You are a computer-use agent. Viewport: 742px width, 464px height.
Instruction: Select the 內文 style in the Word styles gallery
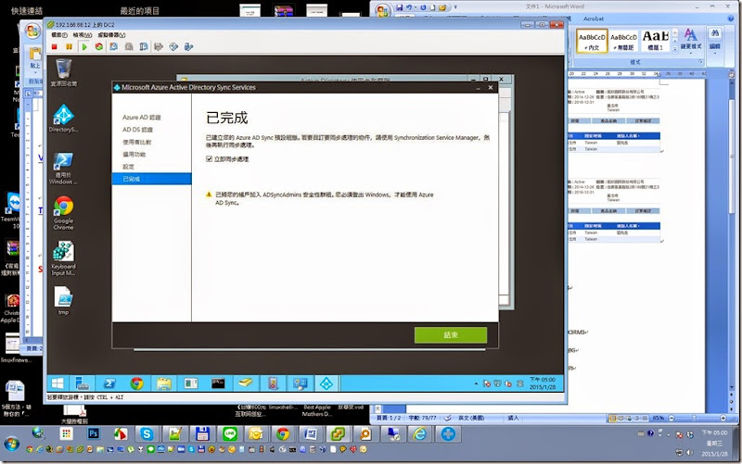(592, 41)
